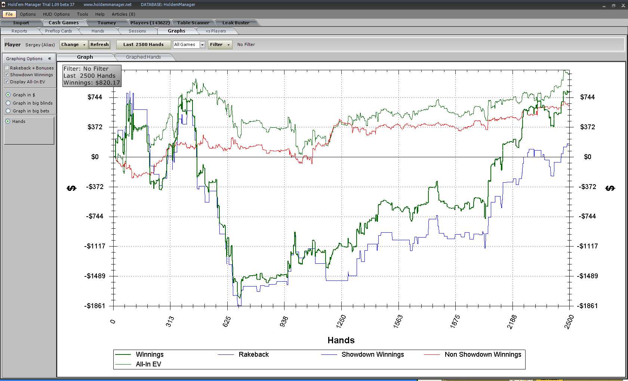Open the Table Scanner tab
The image size is (628, 381).
tap(193, 23)
